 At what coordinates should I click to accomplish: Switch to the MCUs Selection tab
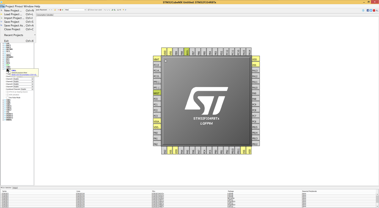(6, 188)
